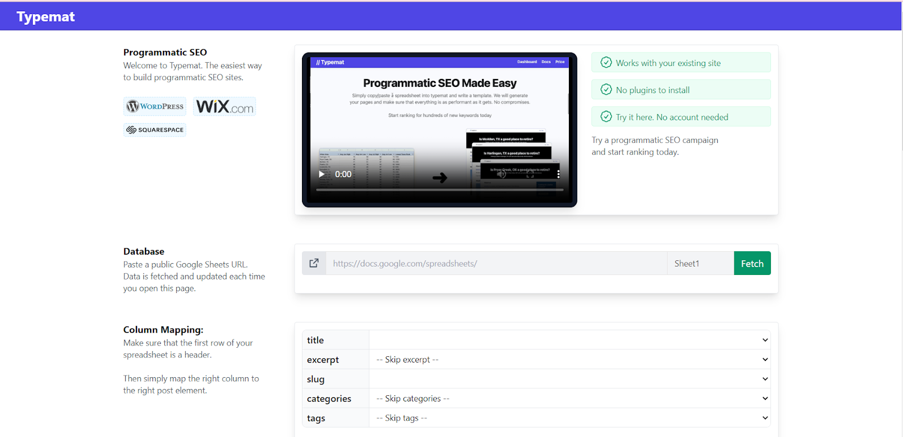Screen dimensions: 903x437
Task: Click the video progress bar
Action: tap(440, 190)
